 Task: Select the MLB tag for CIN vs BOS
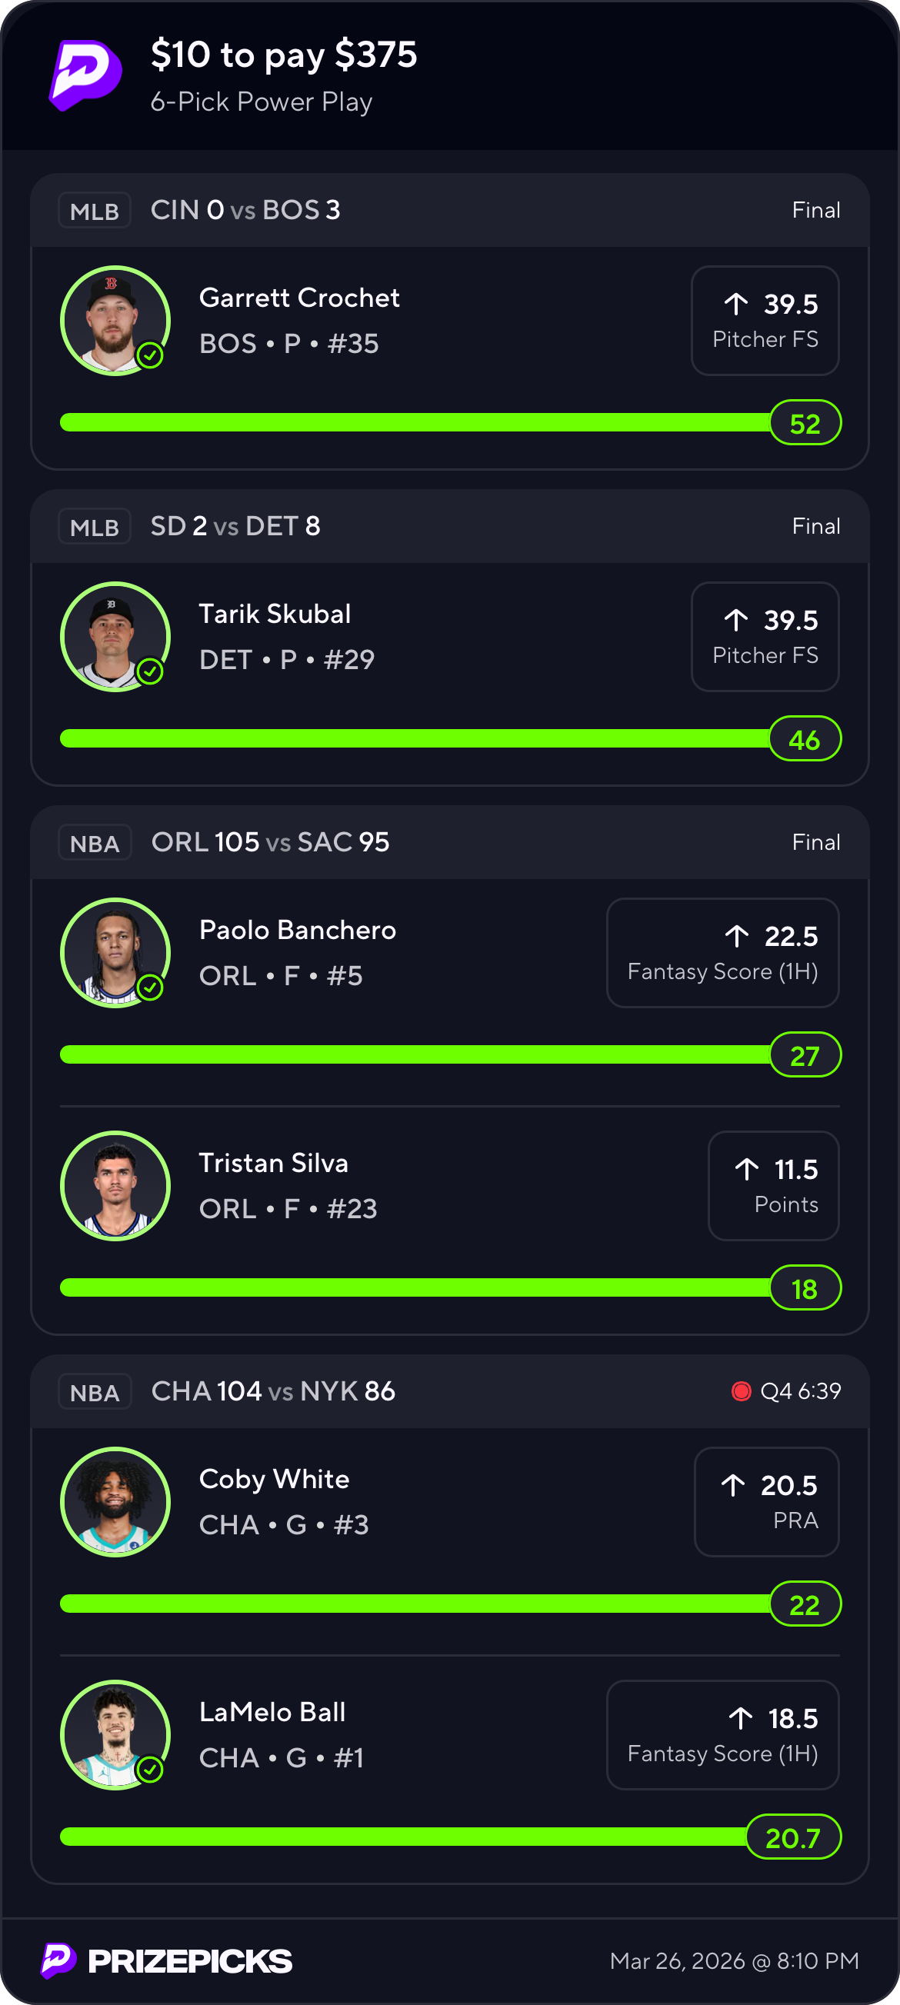(x=94, y=211)
